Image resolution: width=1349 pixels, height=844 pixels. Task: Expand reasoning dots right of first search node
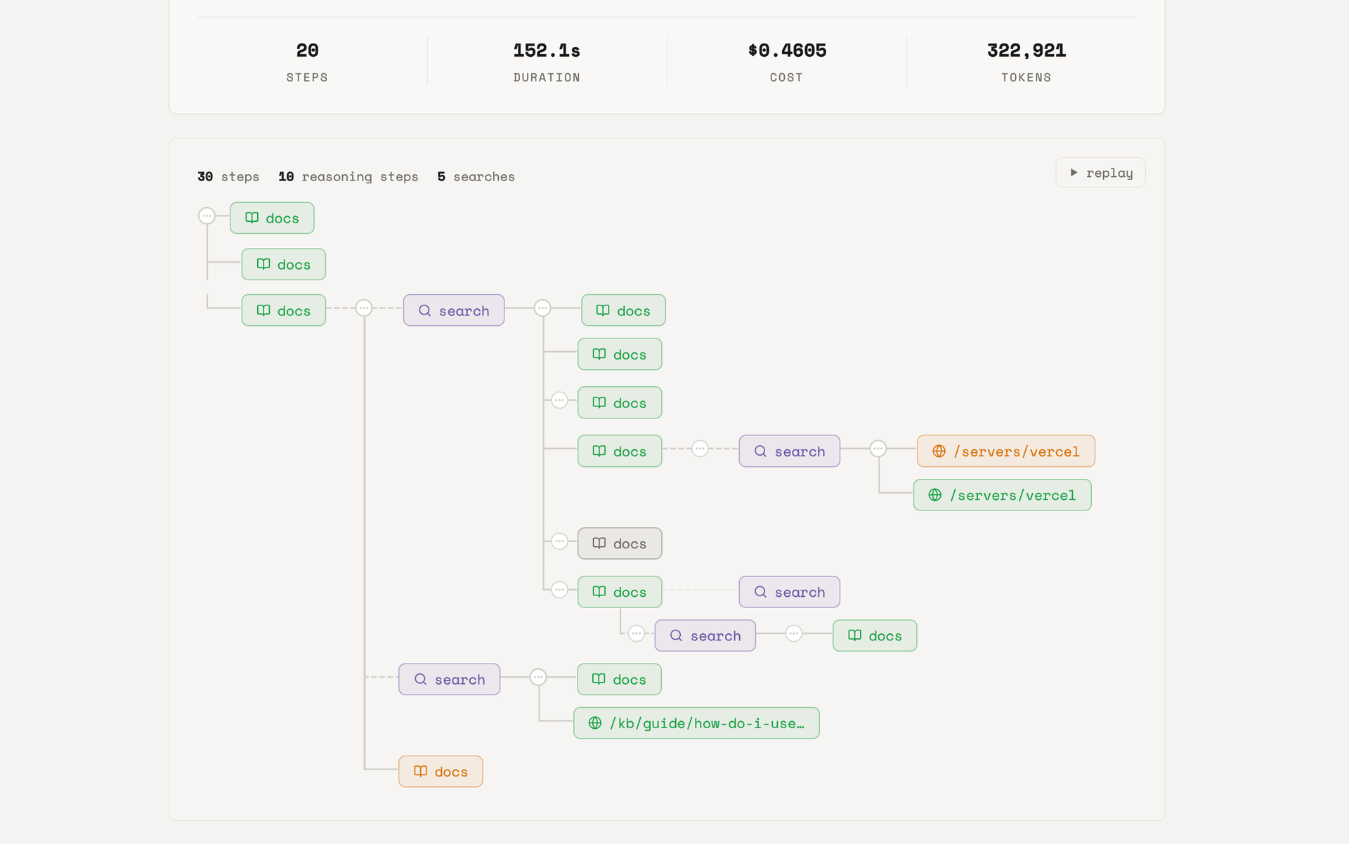click(x=542, y=308)
